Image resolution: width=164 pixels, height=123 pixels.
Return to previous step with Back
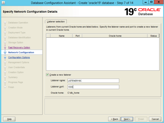pos(115,119)
